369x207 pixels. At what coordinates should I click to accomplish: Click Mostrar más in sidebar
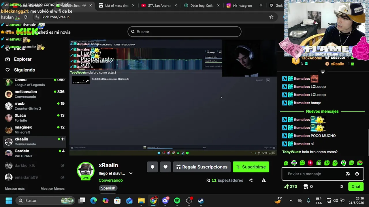[x=15, y=189]
